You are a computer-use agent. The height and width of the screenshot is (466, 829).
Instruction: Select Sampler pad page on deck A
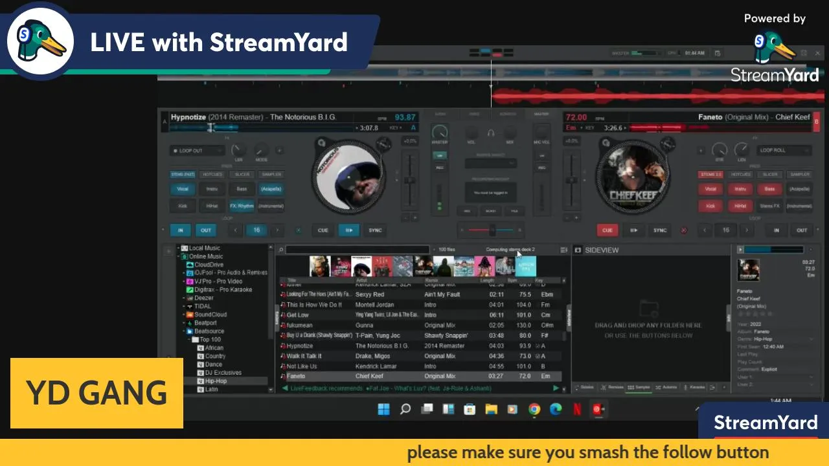pyautogui.click(x=271, y=174)
